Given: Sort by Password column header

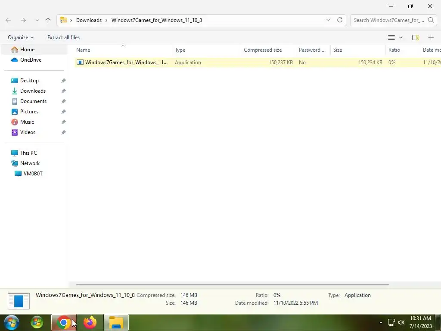Looking at the screenshot, I should tap(313, 50).
